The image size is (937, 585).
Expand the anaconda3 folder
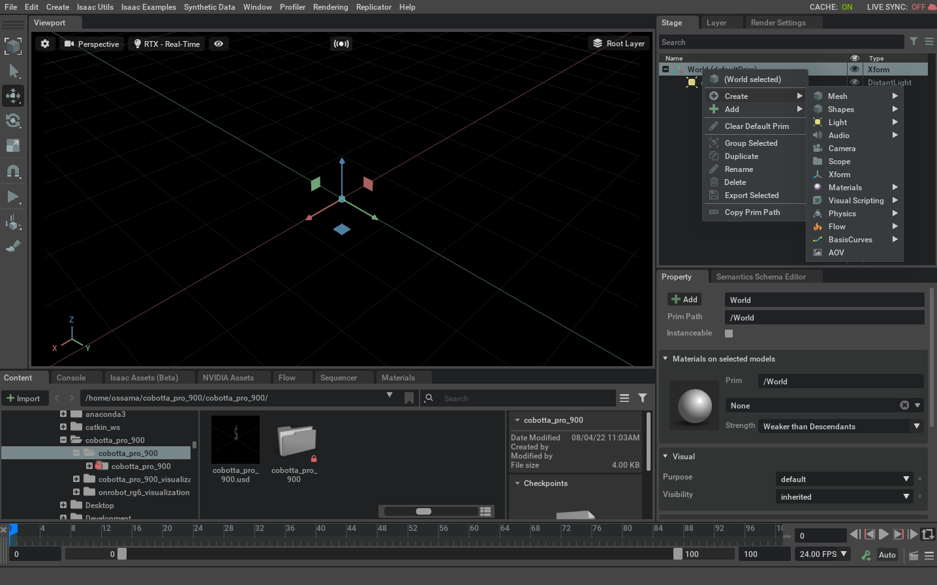pos(63,414)
